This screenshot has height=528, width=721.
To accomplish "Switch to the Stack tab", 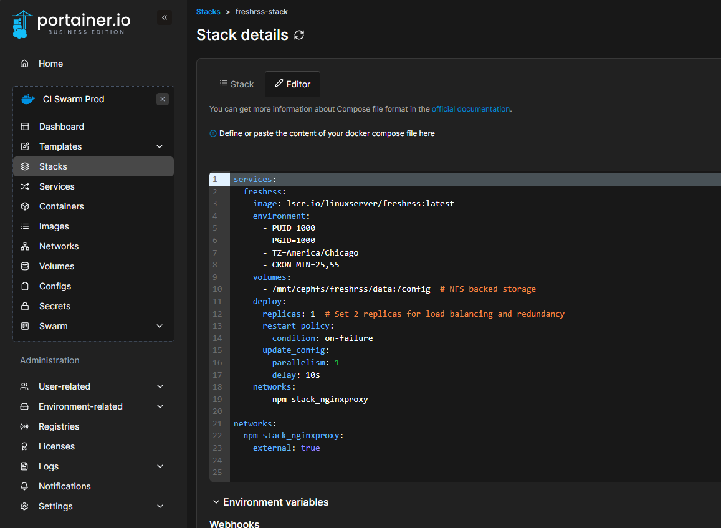I will (x=237, y=84).
